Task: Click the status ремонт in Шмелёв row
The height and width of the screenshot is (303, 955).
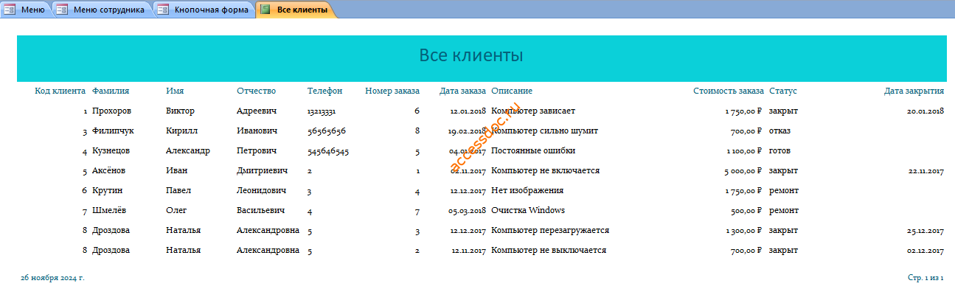Action: pyautogui.click(x=784, y=210)
